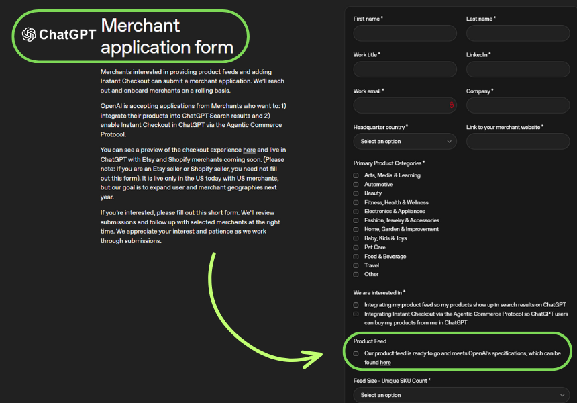The height and width of the screenshot is (403, 577).
Task: Focus the Work title field
Action: (405, 69)
